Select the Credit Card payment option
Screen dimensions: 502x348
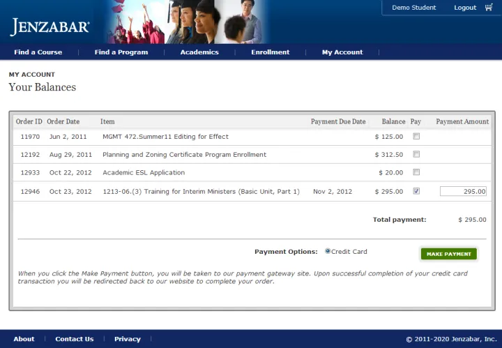click(328, 251)
